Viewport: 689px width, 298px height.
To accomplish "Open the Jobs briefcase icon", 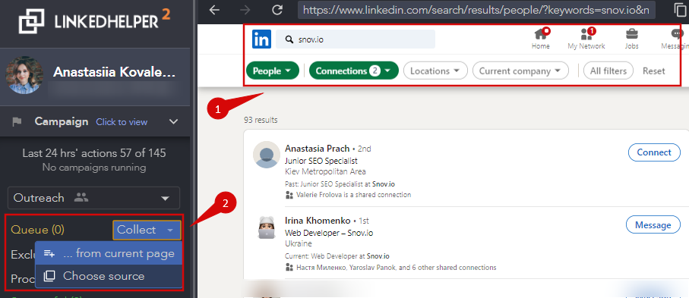I will tap(632, 34).
